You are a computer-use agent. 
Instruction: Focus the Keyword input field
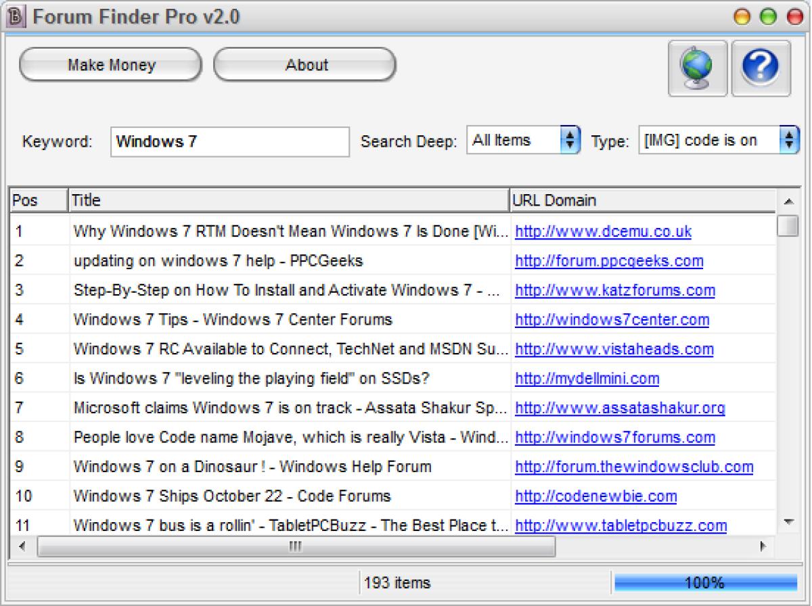pyautogui.click(x=230, y=141)
